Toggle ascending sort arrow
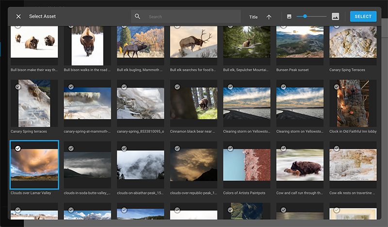 click(x=269, y=17)
